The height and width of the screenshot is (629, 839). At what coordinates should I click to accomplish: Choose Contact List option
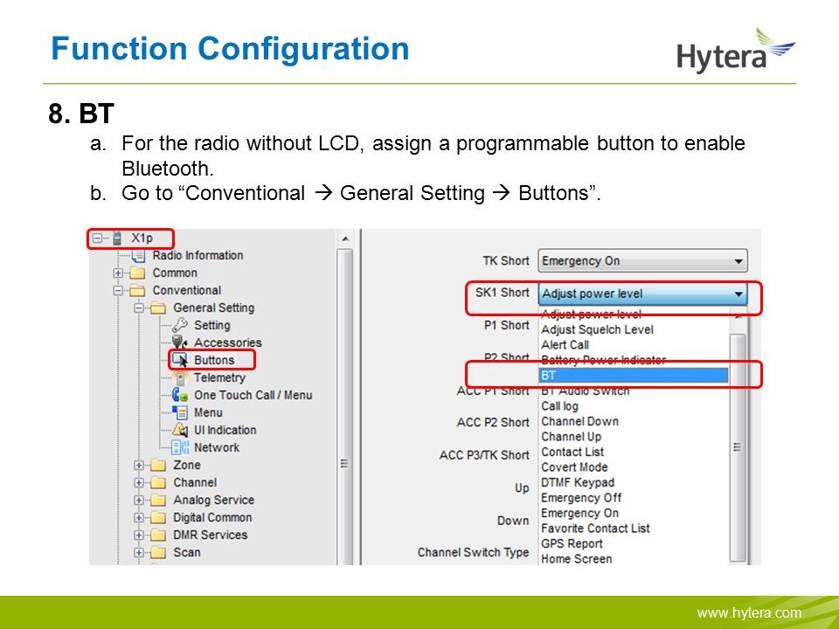coord(572,452)
